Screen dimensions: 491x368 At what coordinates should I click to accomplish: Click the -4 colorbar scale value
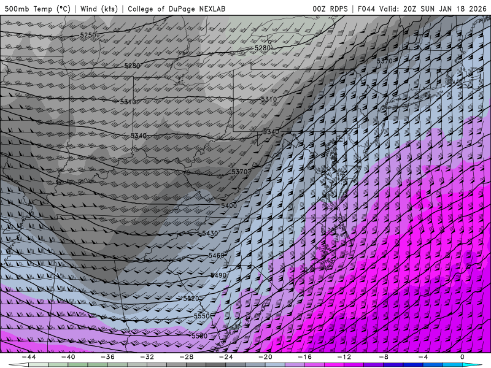(423, 357)
